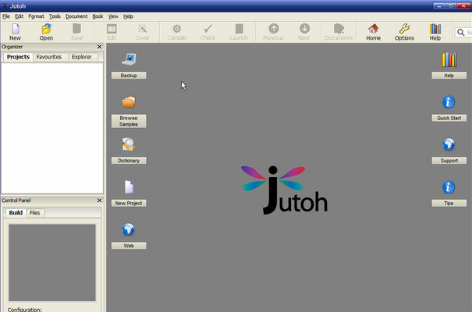Click the Tips info icon
Screen dimensions: 472x312
[449, 187]
